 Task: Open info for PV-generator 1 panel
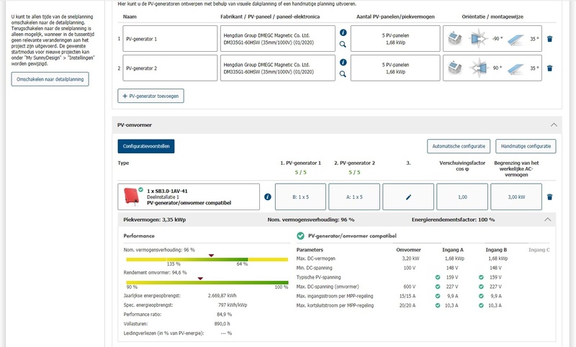coord(343,33)
